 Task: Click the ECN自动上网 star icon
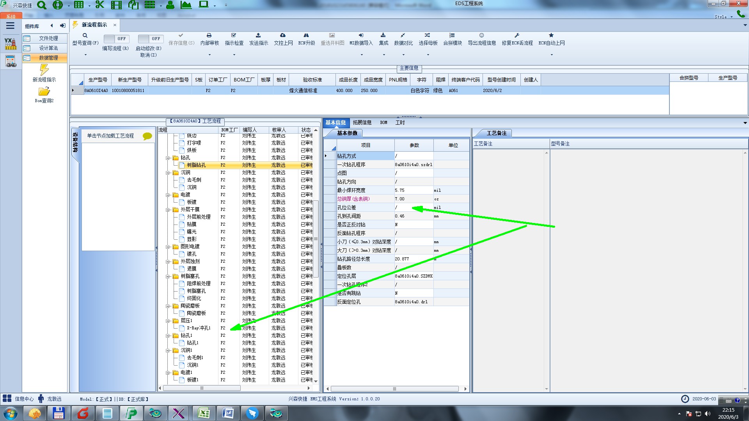551,35
